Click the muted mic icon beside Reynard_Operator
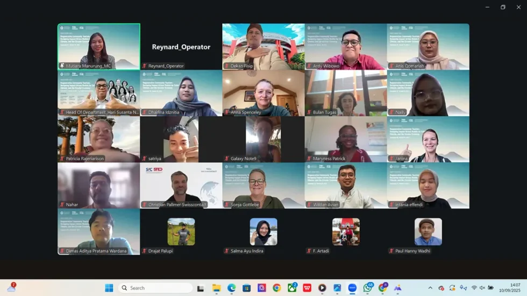This screenshot has width=527, height=296. tap(145, 66)
